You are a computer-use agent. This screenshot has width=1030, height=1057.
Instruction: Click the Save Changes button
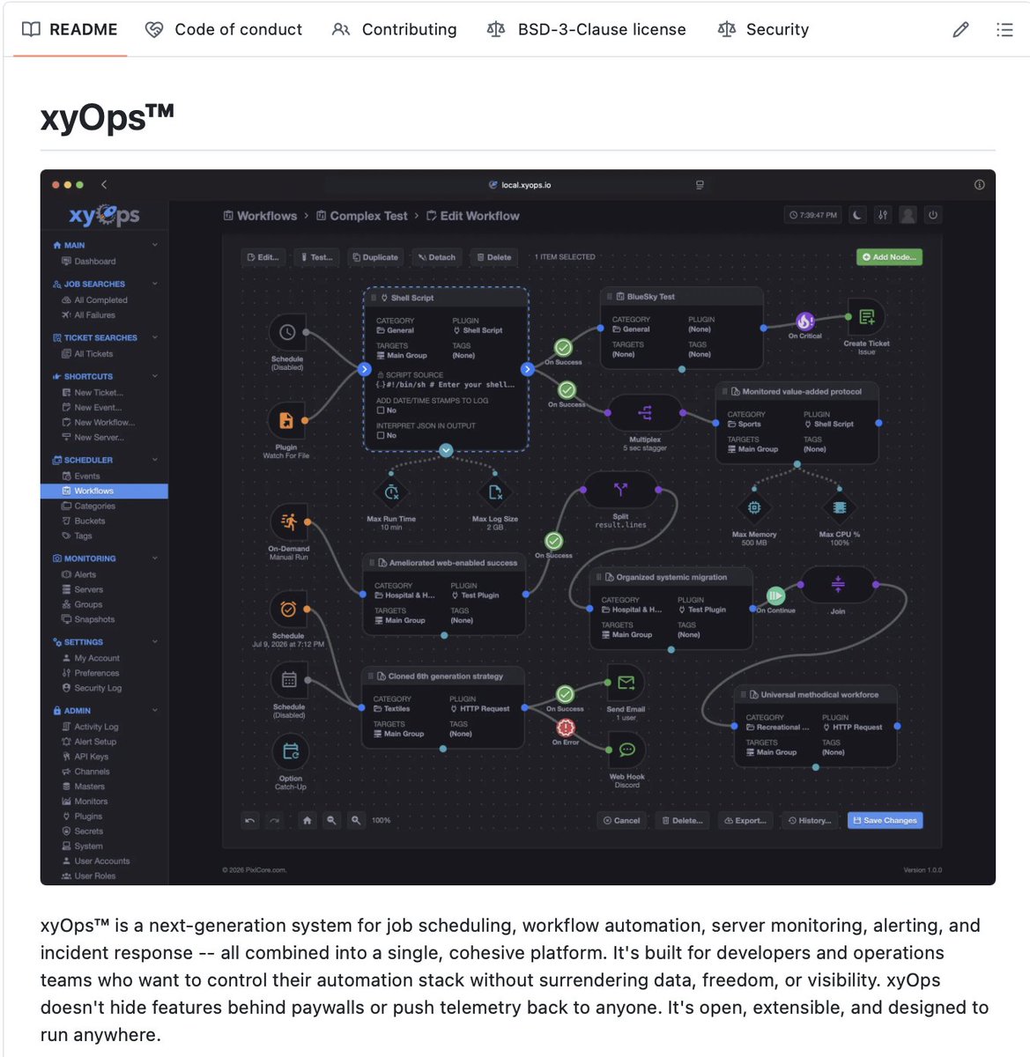(x=886, y=820)
